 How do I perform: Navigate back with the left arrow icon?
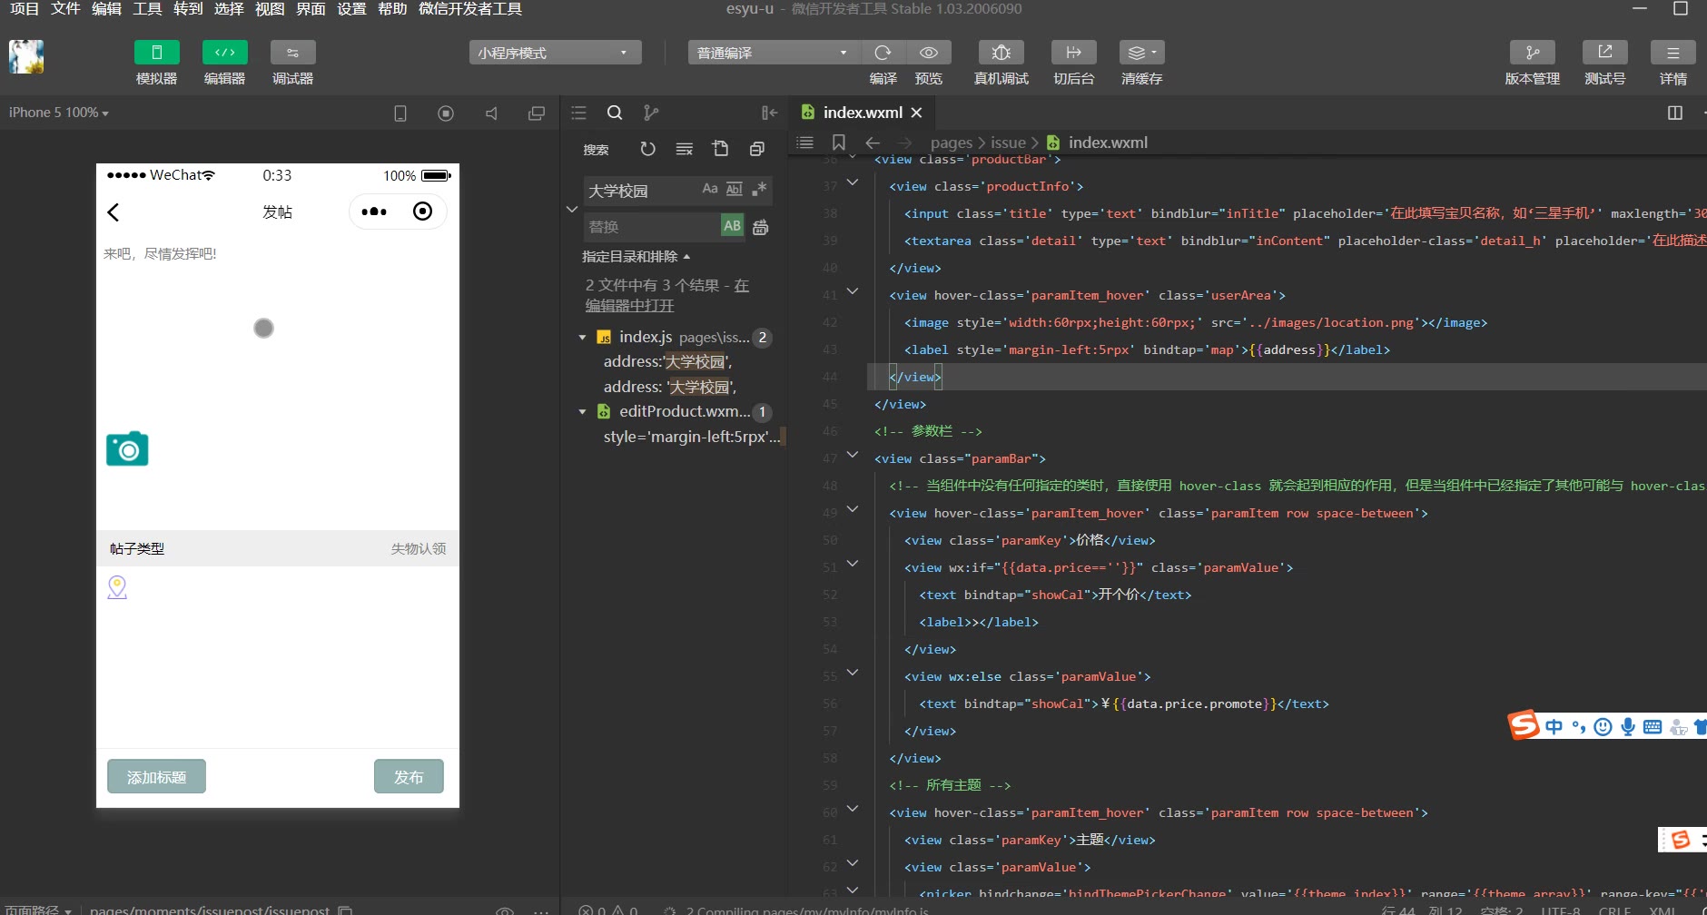click(x=873, y=143)
